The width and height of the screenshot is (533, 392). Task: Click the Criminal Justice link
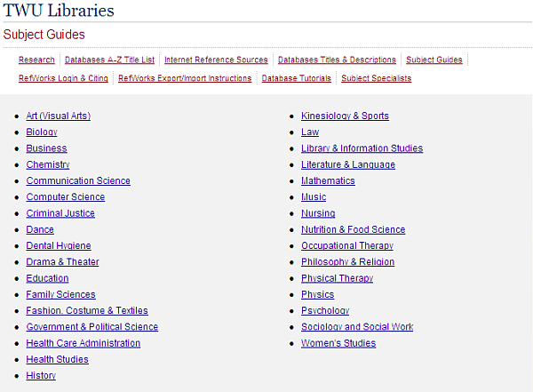(x=60, y=213)
